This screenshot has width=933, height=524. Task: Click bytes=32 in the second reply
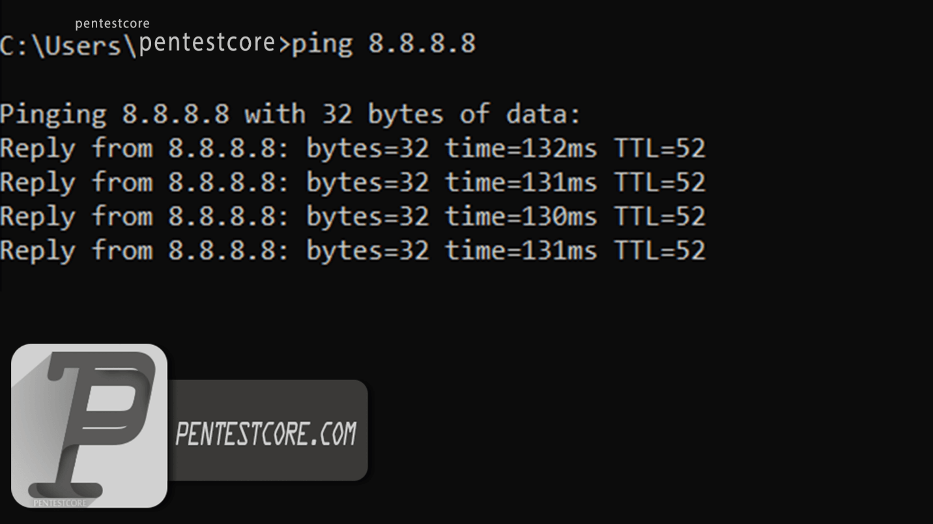[x=367, y=182]
